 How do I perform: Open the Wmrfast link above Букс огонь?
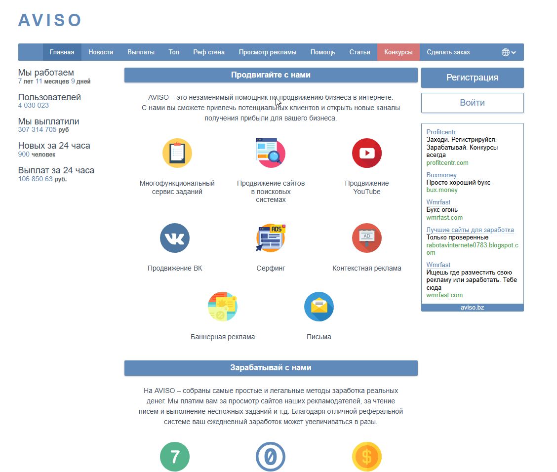[x=438, y=202]
